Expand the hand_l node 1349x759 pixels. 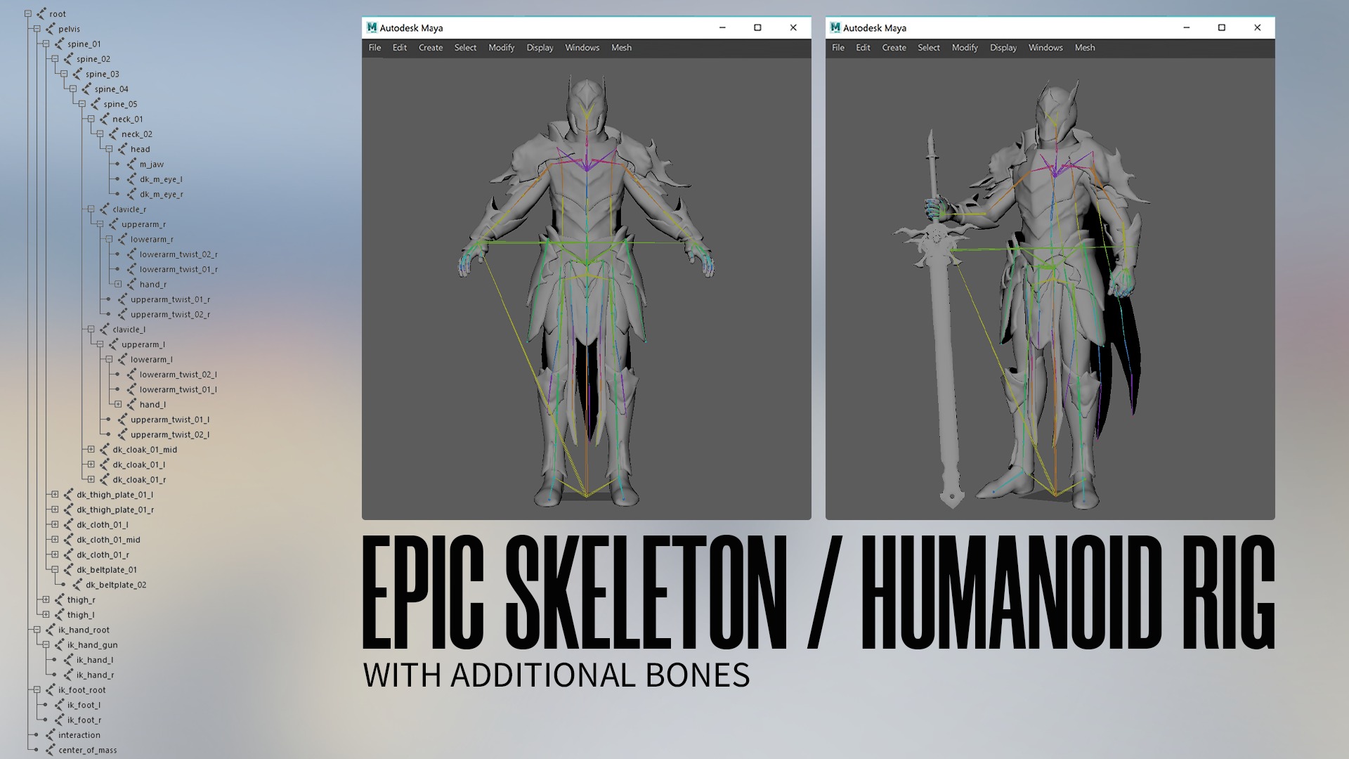[118, 405]
